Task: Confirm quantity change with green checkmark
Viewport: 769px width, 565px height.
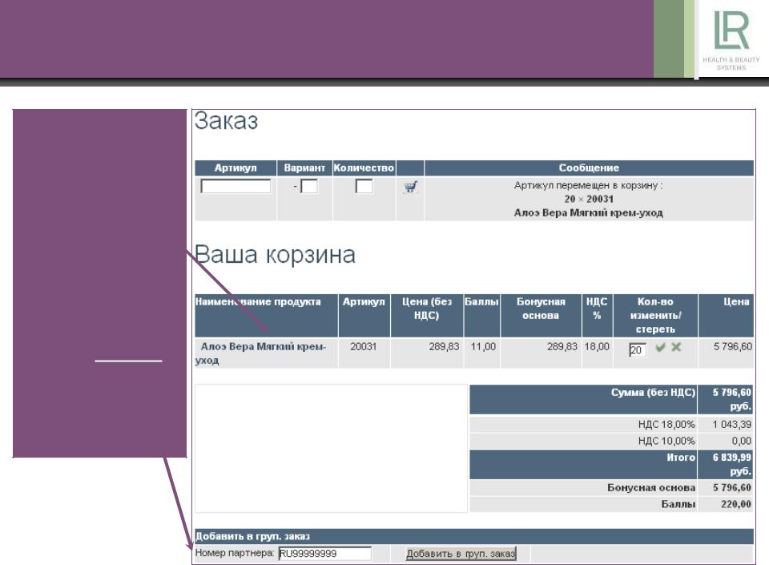Action: [661, 347]
